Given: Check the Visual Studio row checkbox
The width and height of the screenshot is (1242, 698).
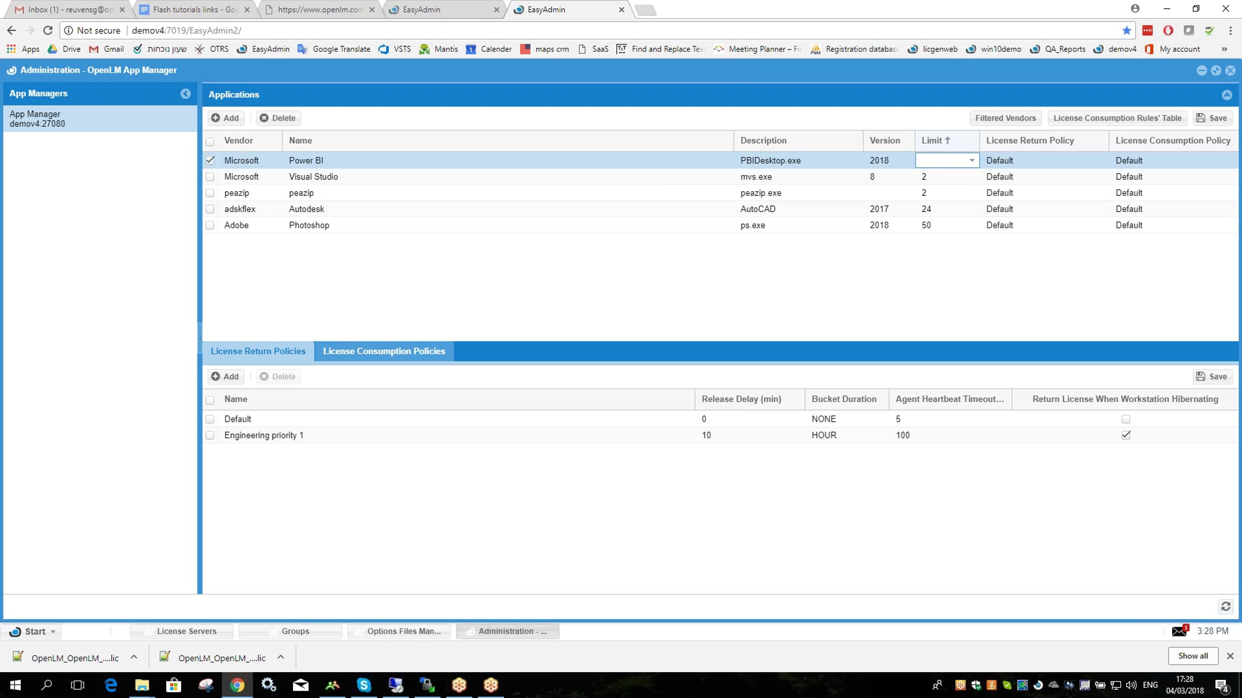Looking at the screenshot, I should (x=210, y=177).
